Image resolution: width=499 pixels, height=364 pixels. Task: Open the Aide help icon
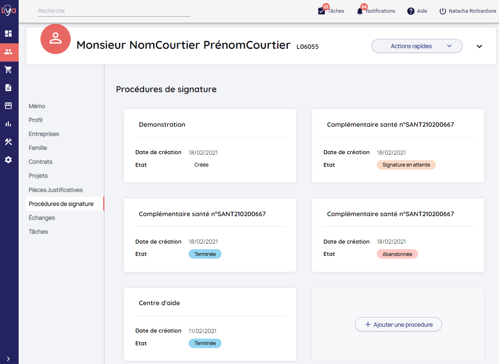pos(411,11)
